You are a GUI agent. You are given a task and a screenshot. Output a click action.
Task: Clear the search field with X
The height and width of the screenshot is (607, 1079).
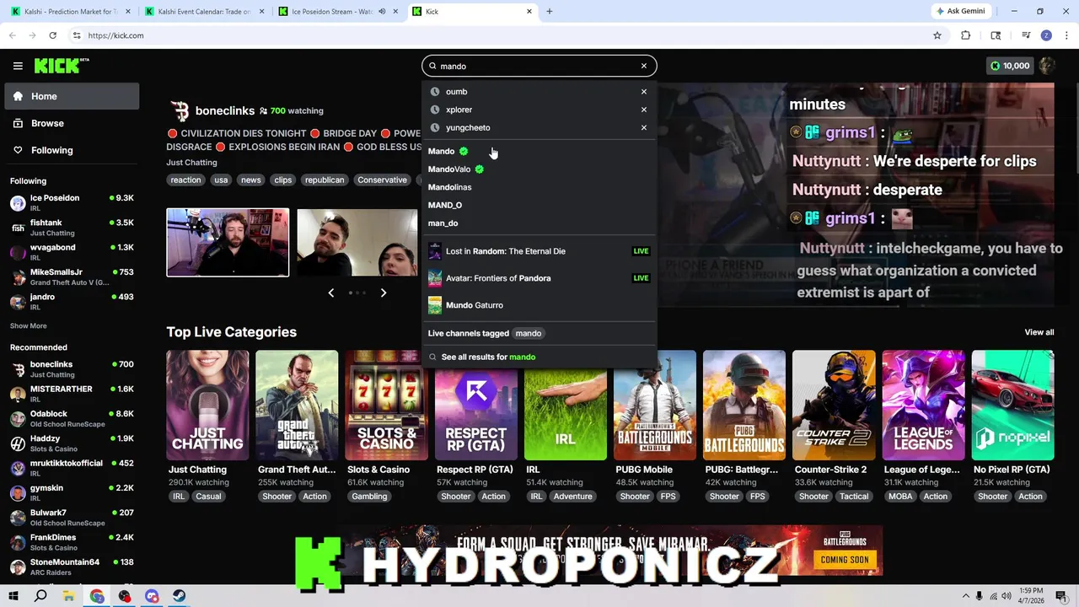pos(643,66)
